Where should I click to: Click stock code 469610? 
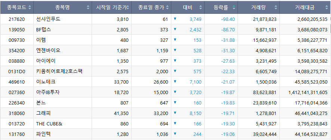(x=17, y=82)
